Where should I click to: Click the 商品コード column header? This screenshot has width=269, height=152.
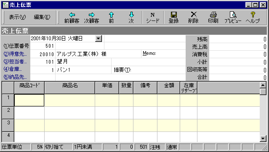click(x=29, y=88)
